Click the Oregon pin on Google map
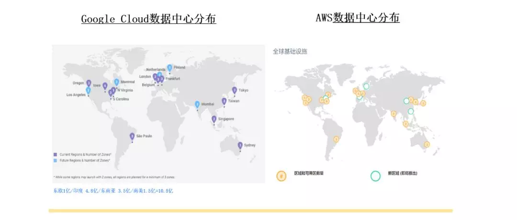This screenshot has height=220, width=517. point(89,83)
